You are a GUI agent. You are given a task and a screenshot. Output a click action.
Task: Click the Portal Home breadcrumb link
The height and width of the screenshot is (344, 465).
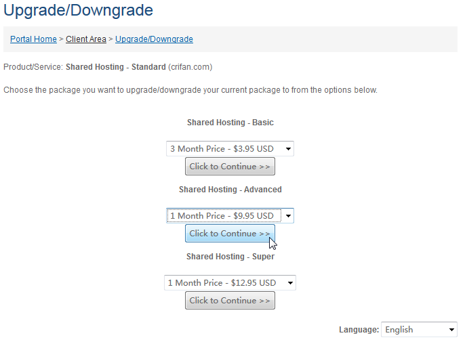point(33,39)
